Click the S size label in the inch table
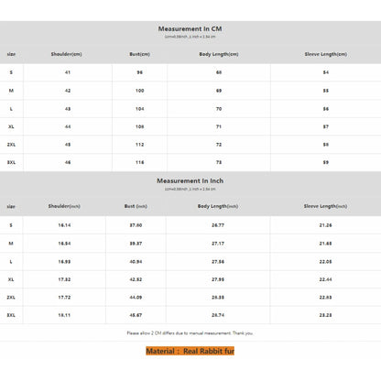Image resolution: width=381 pixels, height=381 pixels. pyautogui.click(x=11, y=225)
